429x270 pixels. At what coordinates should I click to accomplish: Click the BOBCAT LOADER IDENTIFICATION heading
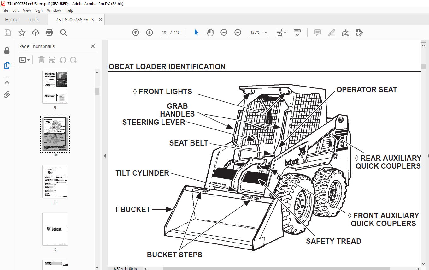[x=167, y=67]
